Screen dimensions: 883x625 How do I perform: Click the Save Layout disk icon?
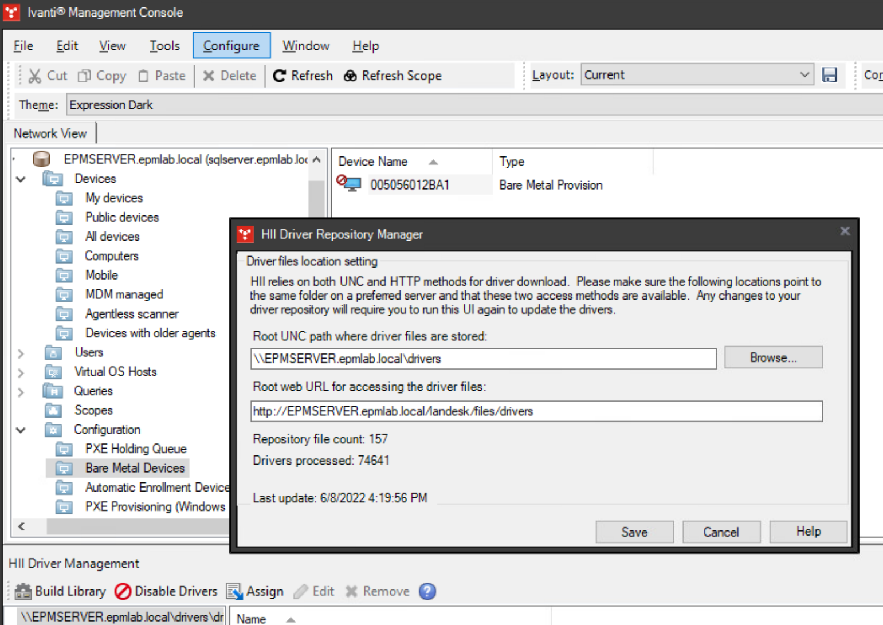point(830,75)
